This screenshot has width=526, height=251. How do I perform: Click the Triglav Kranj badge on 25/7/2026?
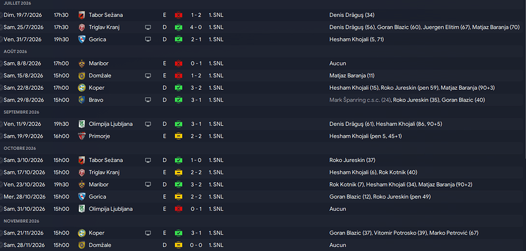(82, 28)
